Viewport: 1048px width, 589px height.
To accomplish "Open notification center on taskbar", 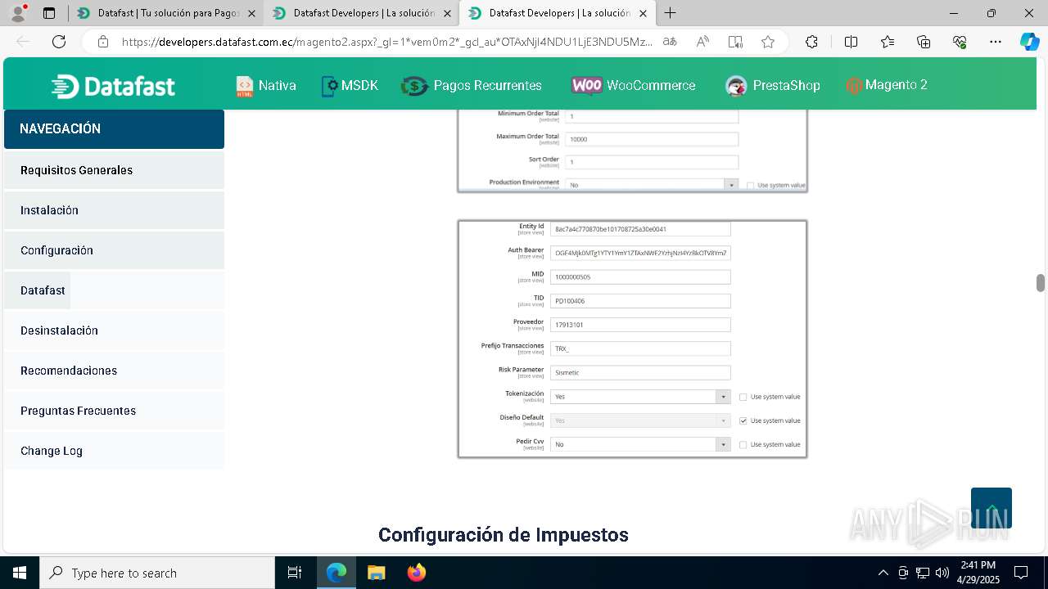I will (1021, 573).
